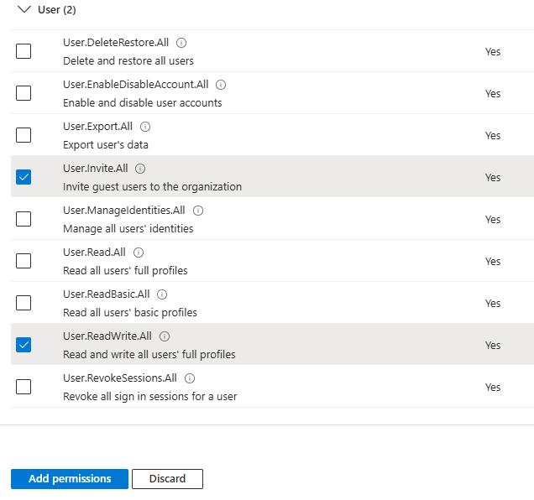Select the User.Export.All checkbox

pyautogui.click(x=24, y=135)
